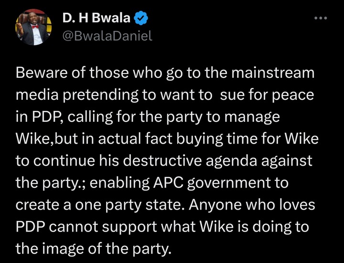This screenshot has width=344, height=263.
Task: Click the D. H Bwala display name
Action: [x=97, y=18]
